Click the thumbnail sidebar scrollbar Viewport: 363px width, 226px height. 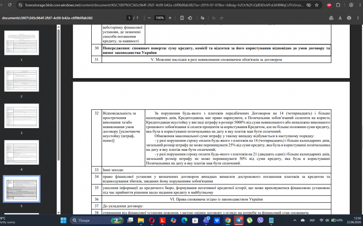point(59,95)
